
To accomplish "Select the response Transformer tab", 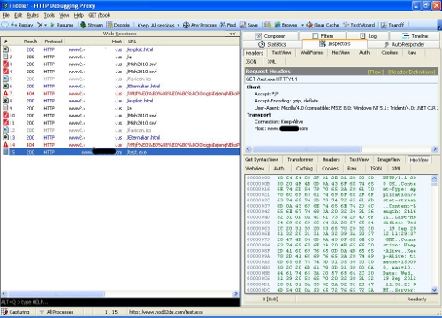I will coord(301,159).
